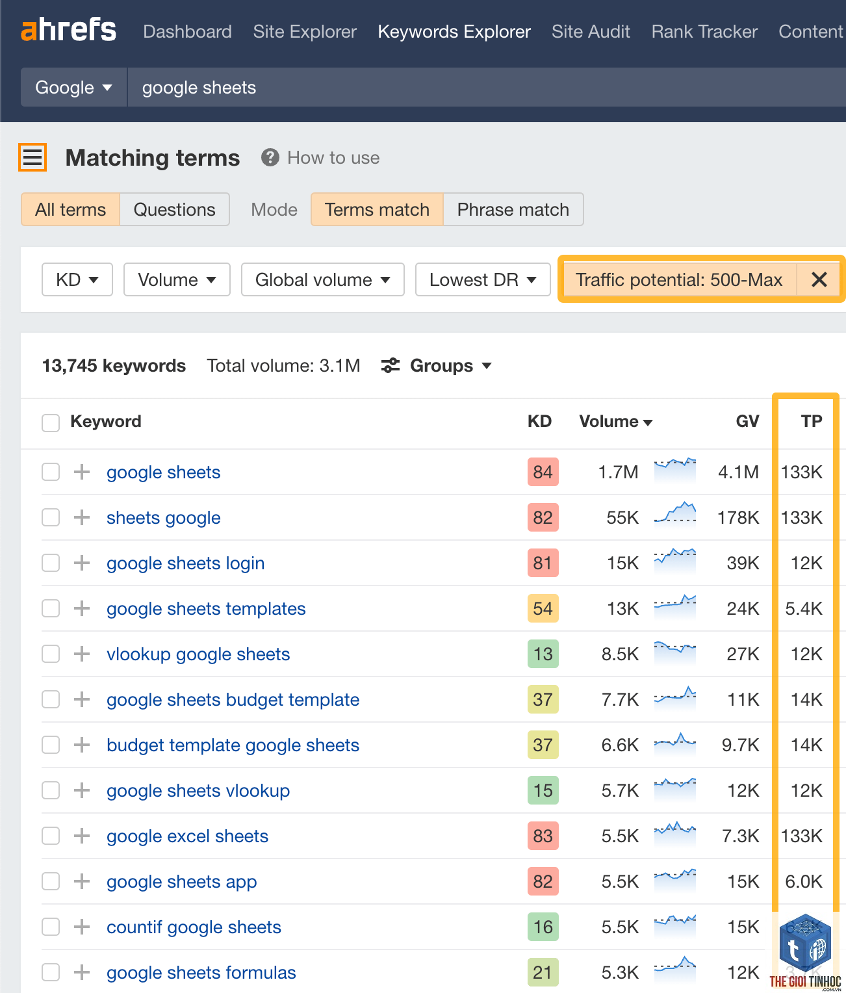Image resolution: width=846 pixels, height=993 pixels.
Task: Add 'sheets google' keyword with plus icon
Action: coord(81,517)
